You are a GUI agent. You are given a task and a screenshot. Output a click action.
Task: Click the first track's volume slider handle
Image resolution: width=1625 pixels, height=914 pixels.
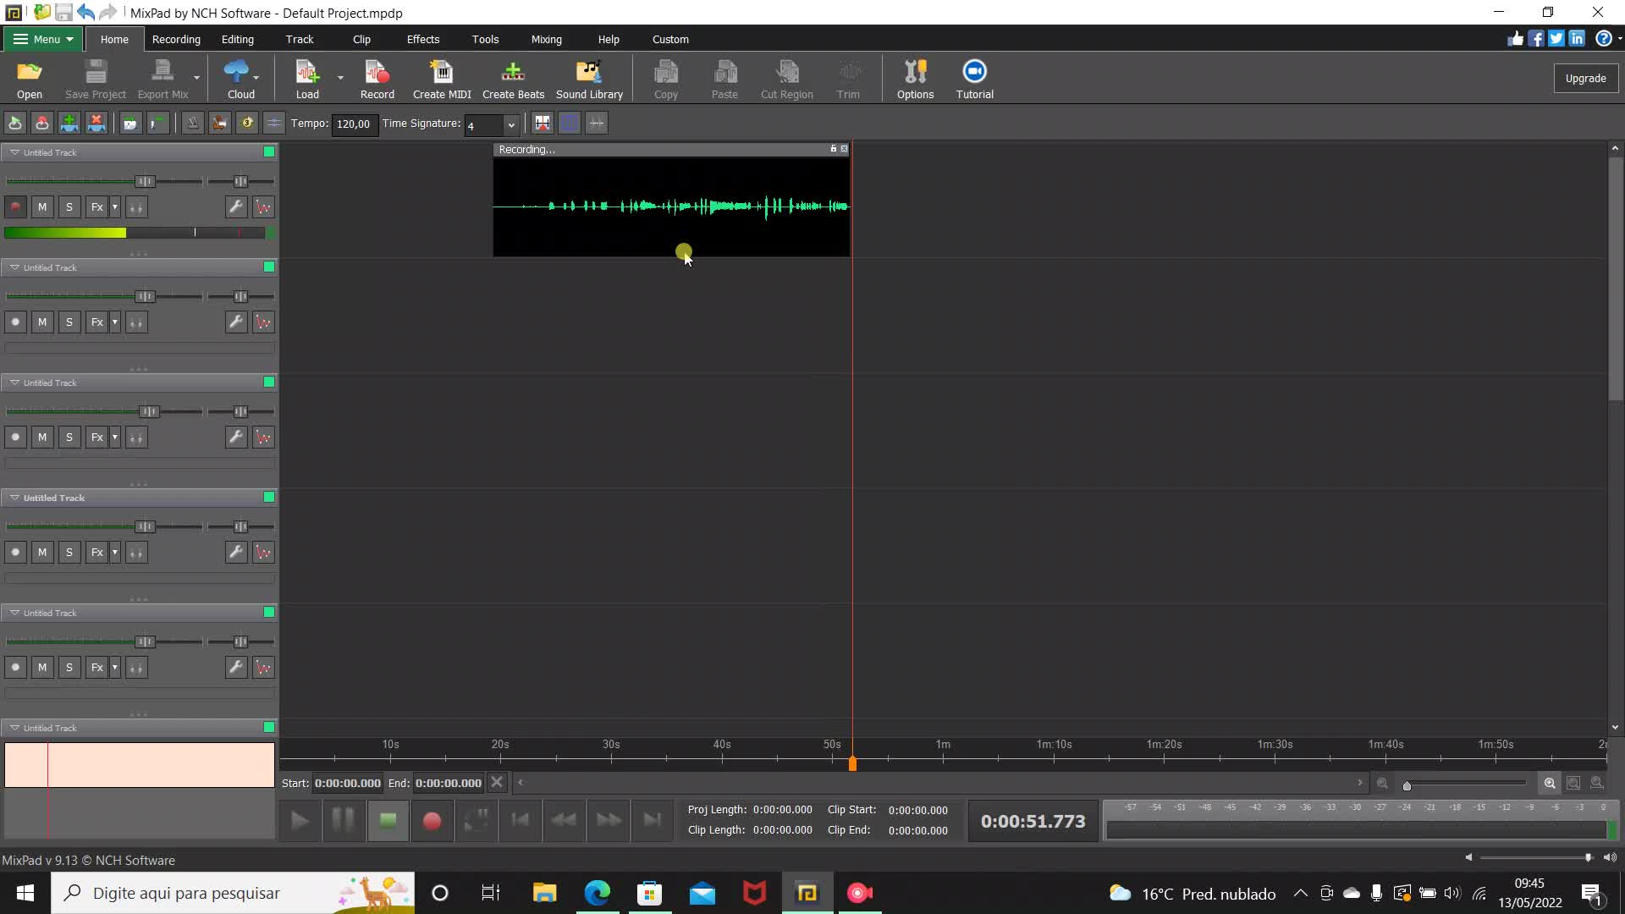click(146, 181)
